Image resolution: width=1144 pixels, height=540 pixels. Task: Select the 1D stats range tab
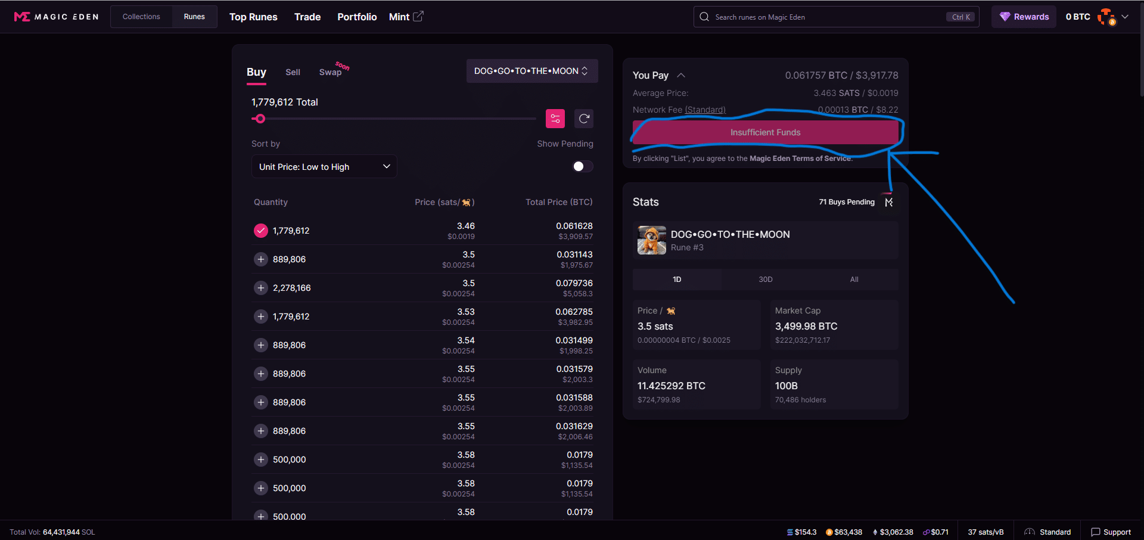677,280
